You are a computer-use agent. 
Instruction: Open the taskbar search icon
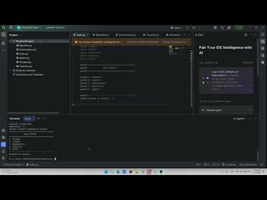click(112, 172)
